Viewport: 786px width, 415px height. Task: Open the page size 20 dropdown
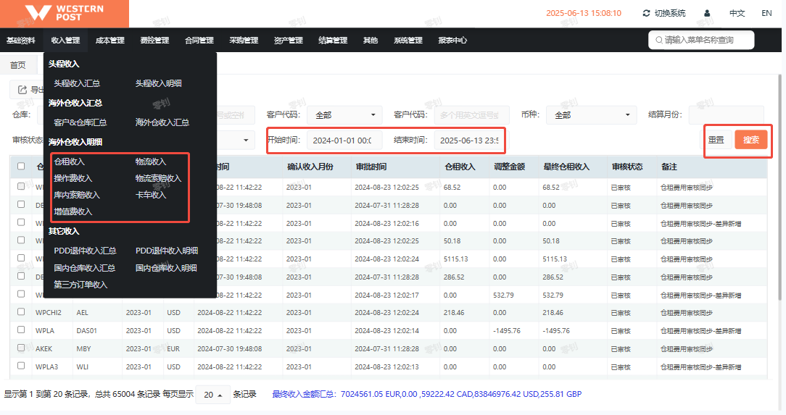tap(212, 395)
